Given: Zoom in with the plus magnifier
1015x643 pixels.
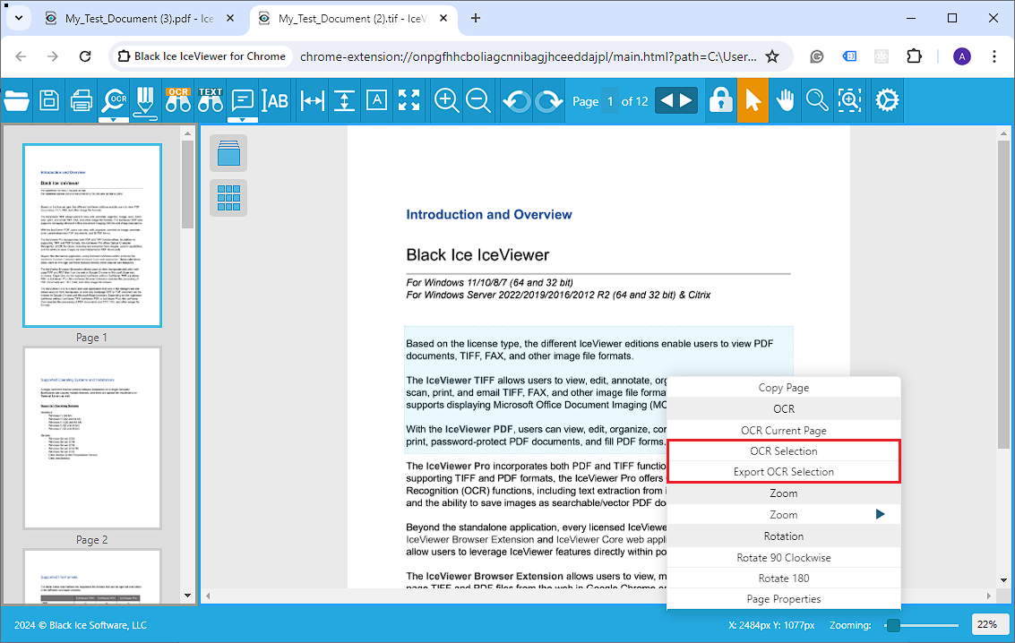Looking at the screenshot, I should [447, 100].
